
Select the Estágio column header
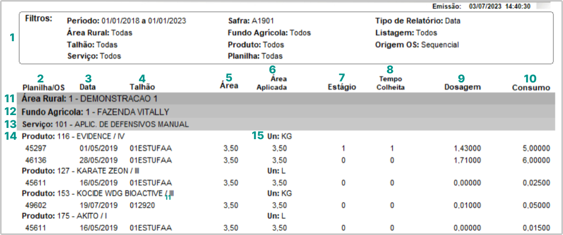point(342,87)
